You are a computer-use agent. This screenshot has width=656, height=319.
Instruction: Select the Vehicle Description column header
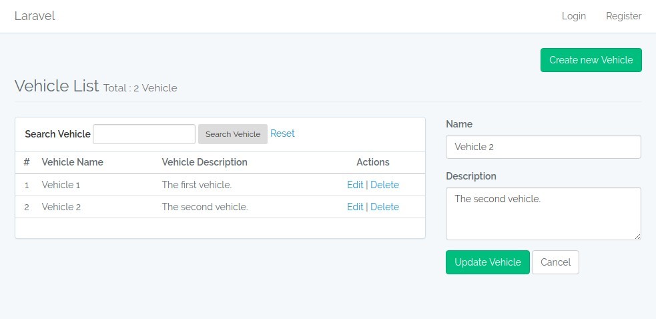point(204,162)
